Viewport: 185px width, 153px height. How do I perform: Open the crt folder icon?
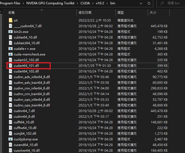[x=11, y=20]
